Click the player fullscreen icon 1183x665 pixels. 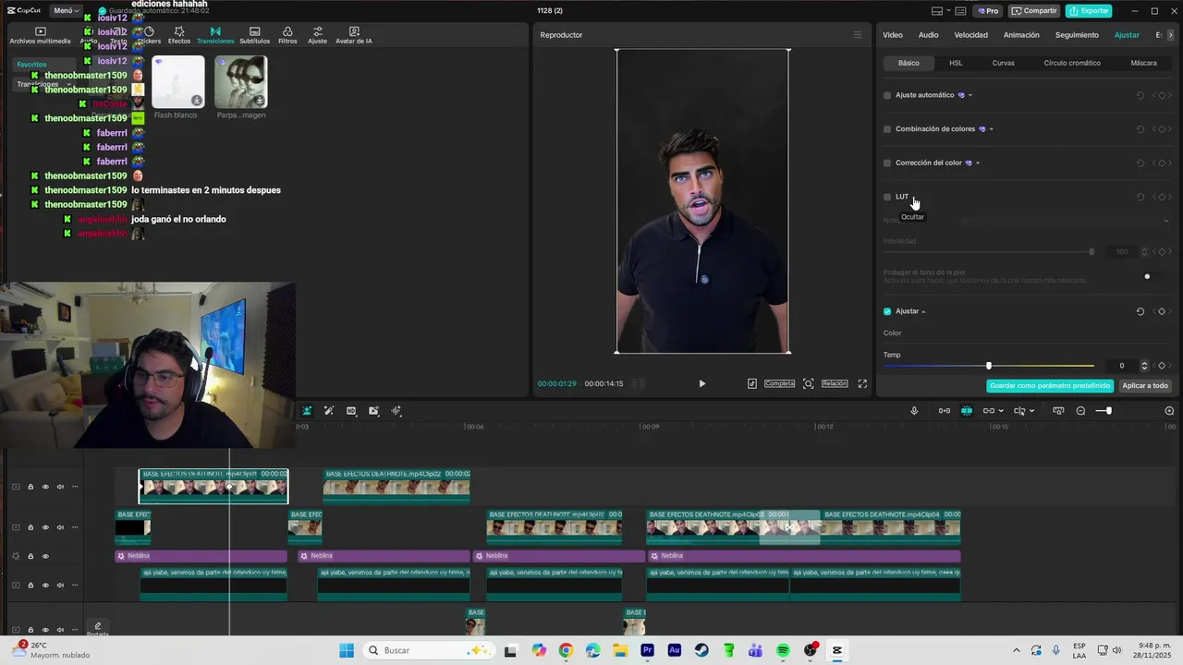tap(862, 383)
